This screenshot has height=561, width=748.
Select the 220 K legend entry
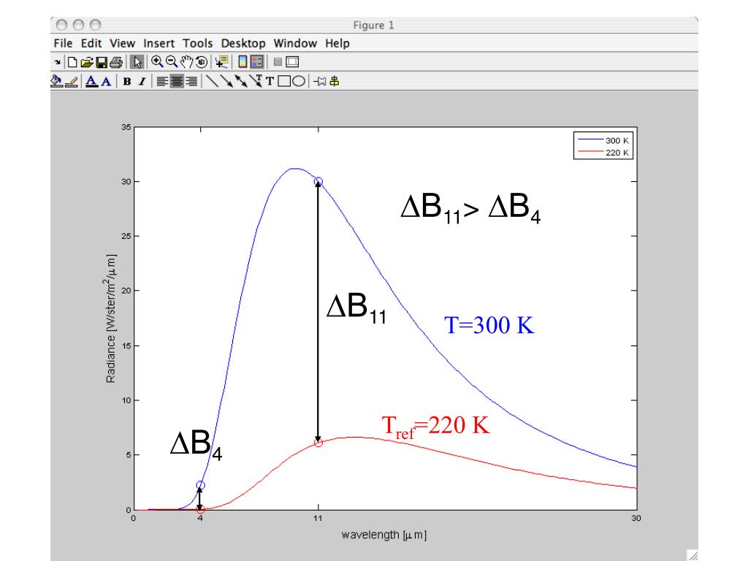pos(603,152)
